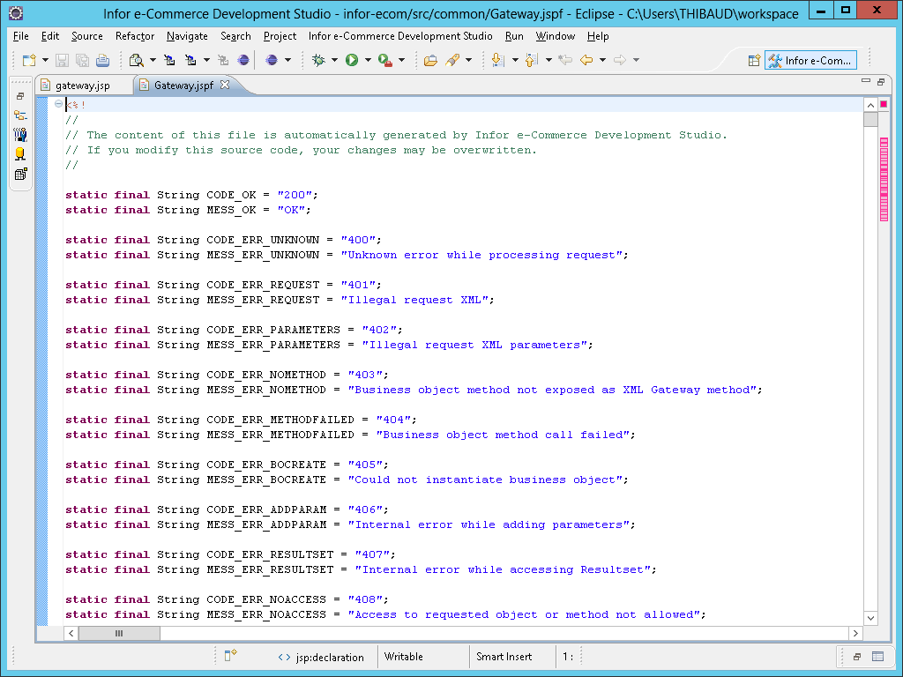The width and height of the screenshot is (903, 677).
Task: Click the horizontal scrollbar thumb in editor
Action: (118, 633)
